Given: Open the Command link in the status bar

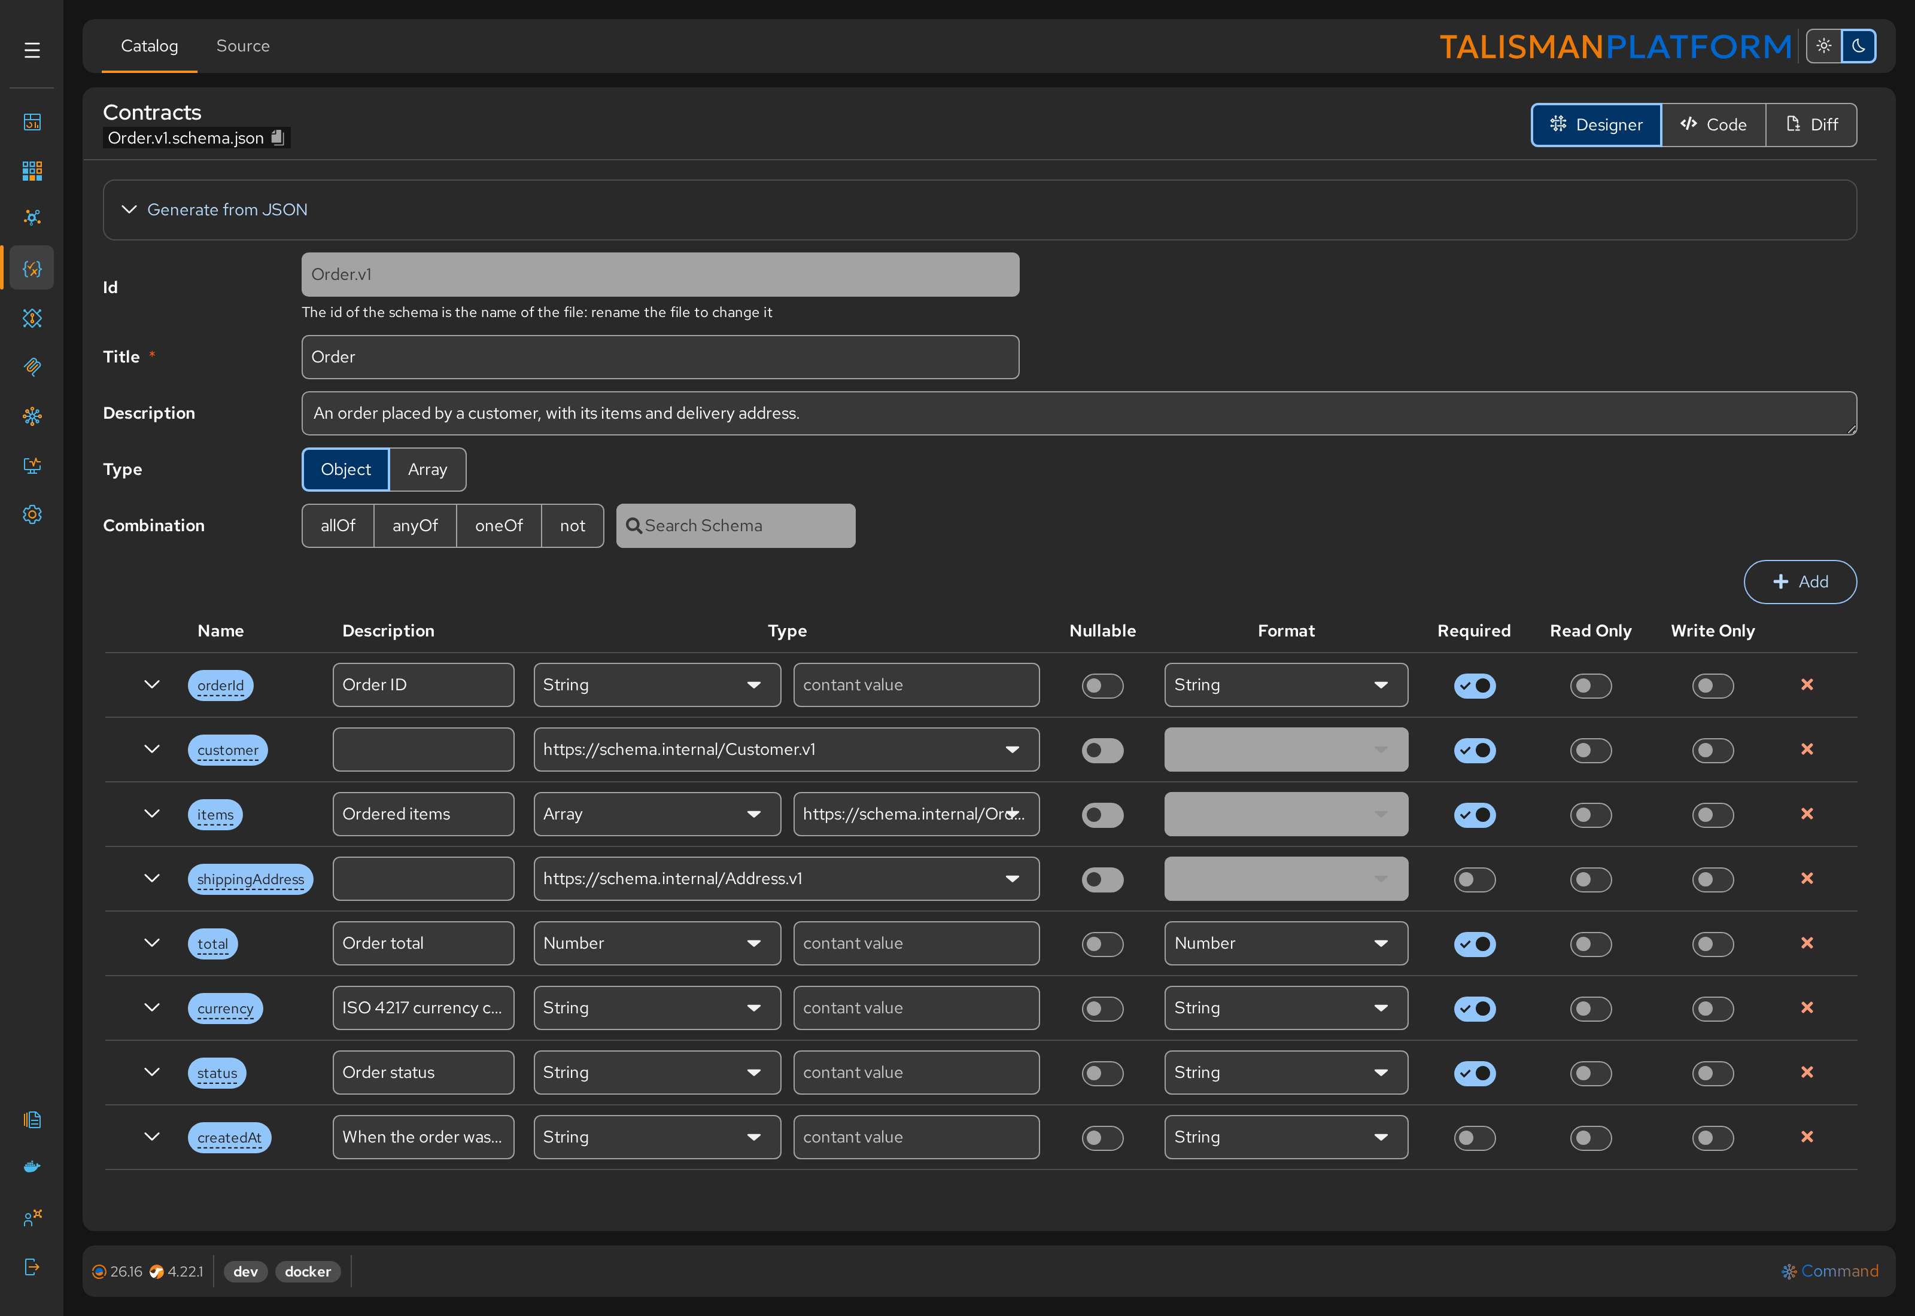Looking at the screenshot, I should tap(1830, 1271).
